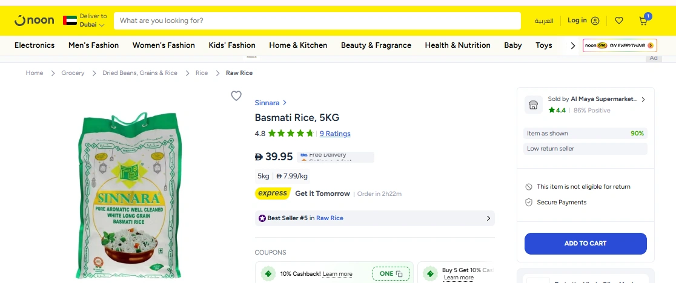676x283 pixels.
Task: Click the express delivery badge
Action: (273, 194)
